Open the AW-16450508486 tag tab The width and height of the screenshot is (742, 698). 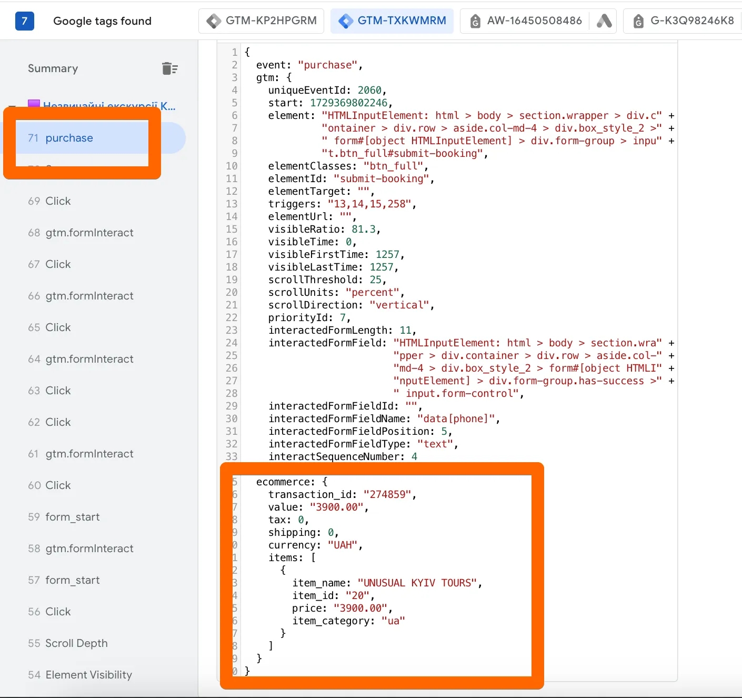pyautogui.click(x=527, y=21)
